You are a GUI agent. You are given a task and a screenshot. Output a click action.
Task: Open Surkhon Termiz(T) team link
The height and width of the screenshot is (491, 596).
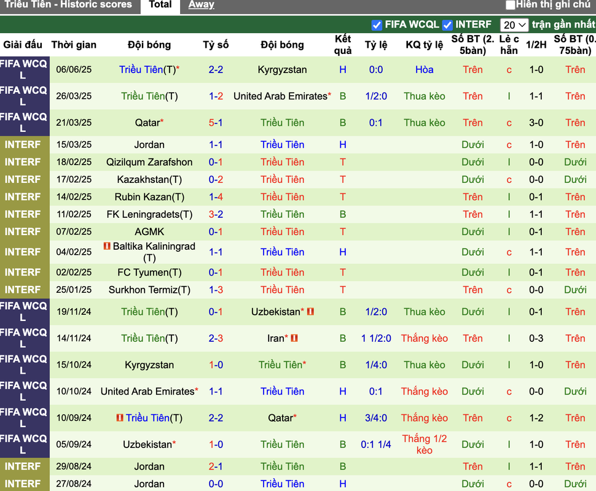149,290
